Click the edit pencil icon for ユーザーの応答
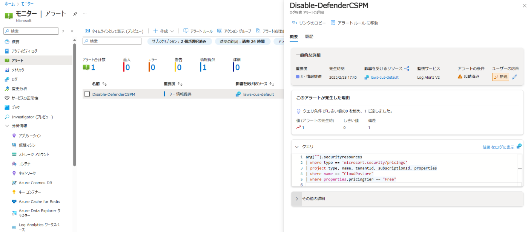The image size is (528, 232). (514, 77)
